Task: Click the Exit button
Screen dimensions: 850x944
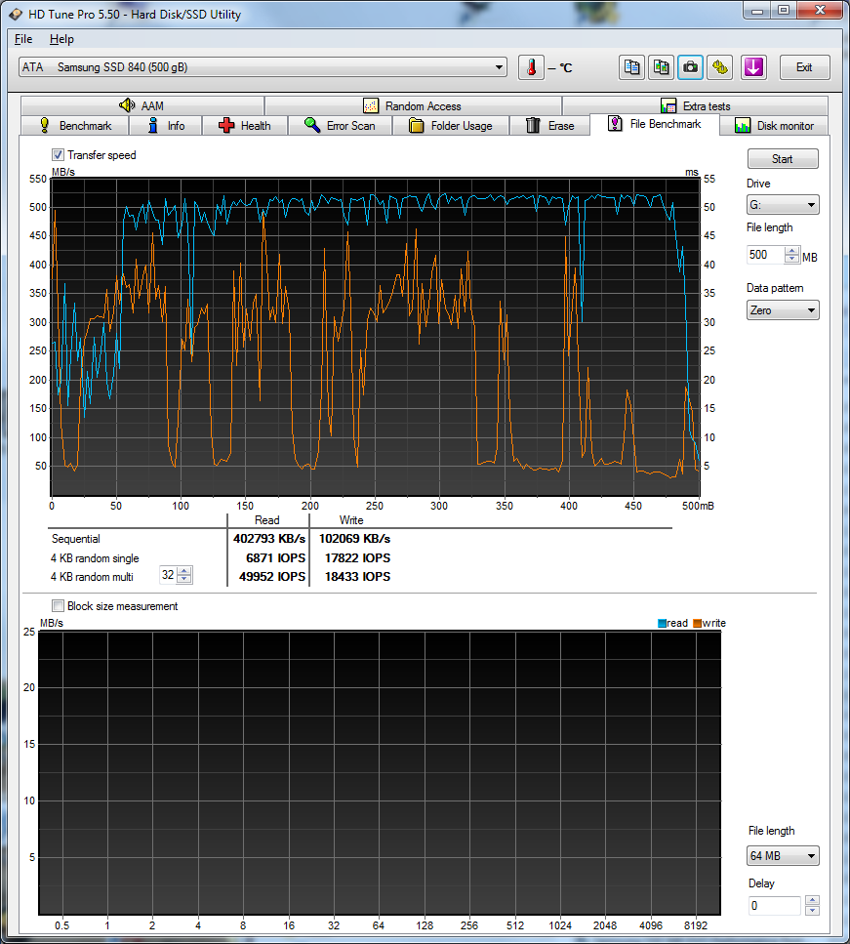Action: tap(804, 67)
